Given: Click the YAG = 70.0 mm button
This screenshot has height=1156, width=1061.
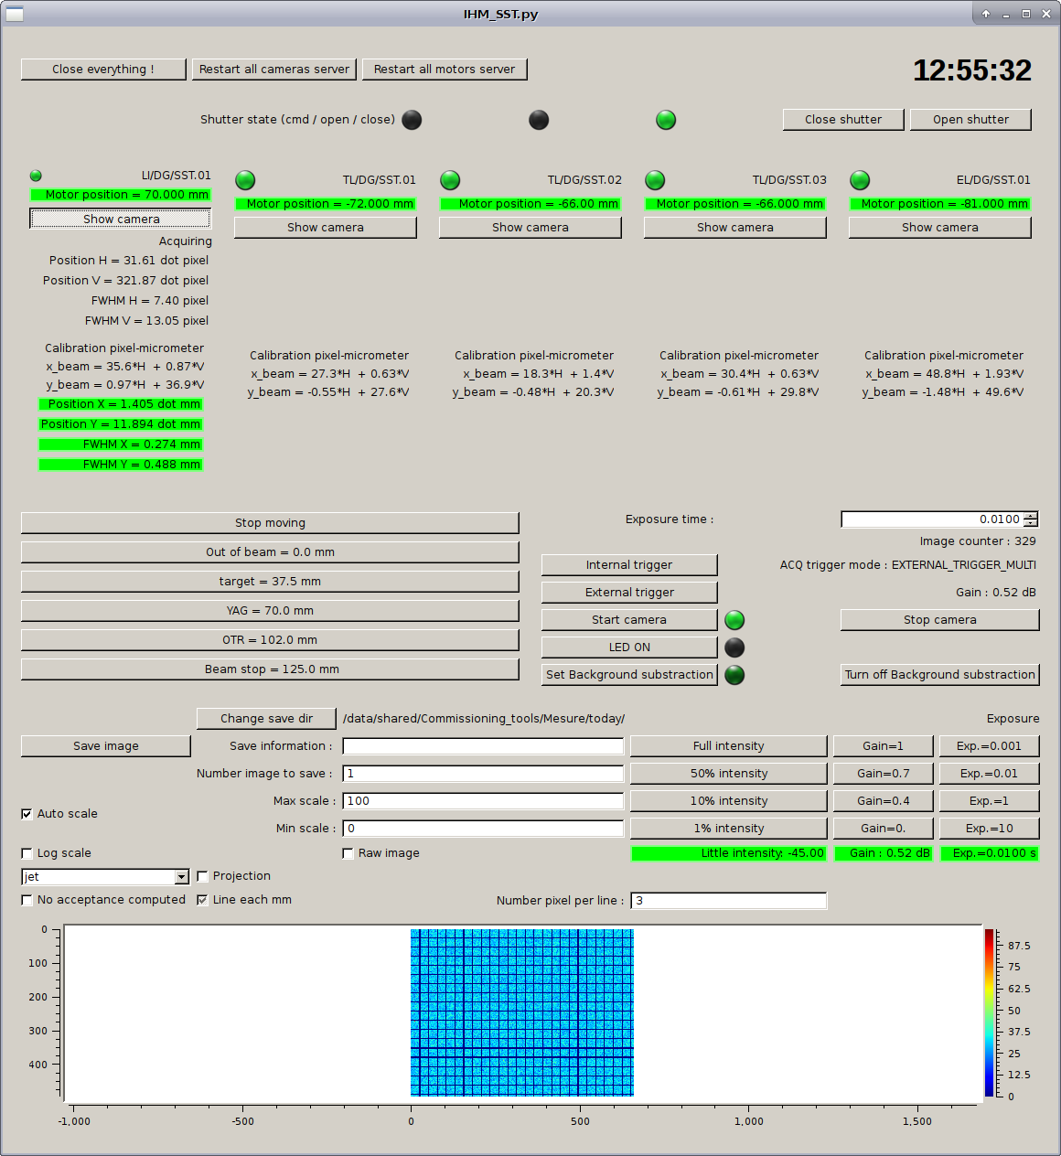Looking at the screenshot, I should [x=270, y=611].
